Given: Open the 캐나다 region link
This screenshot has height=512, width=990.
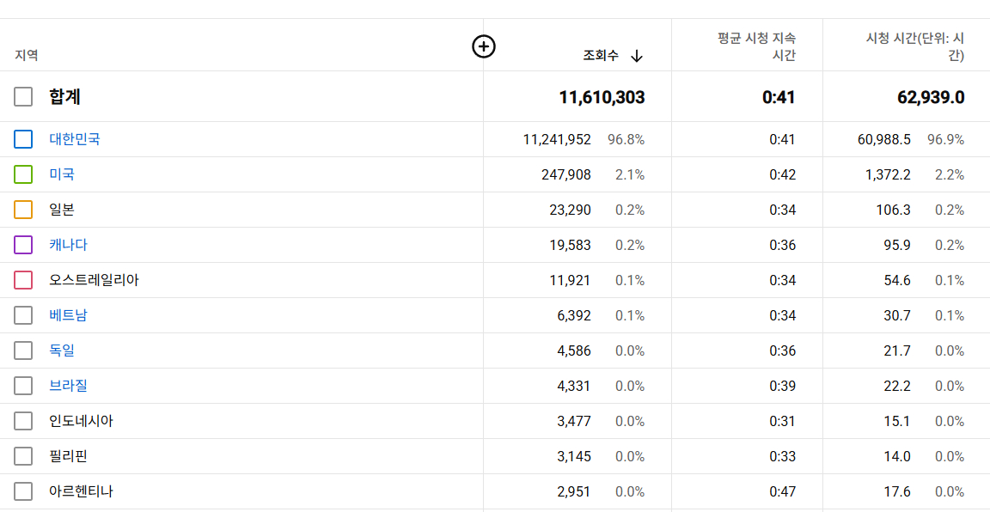Looking at the screenshot, I should (68, 245).
